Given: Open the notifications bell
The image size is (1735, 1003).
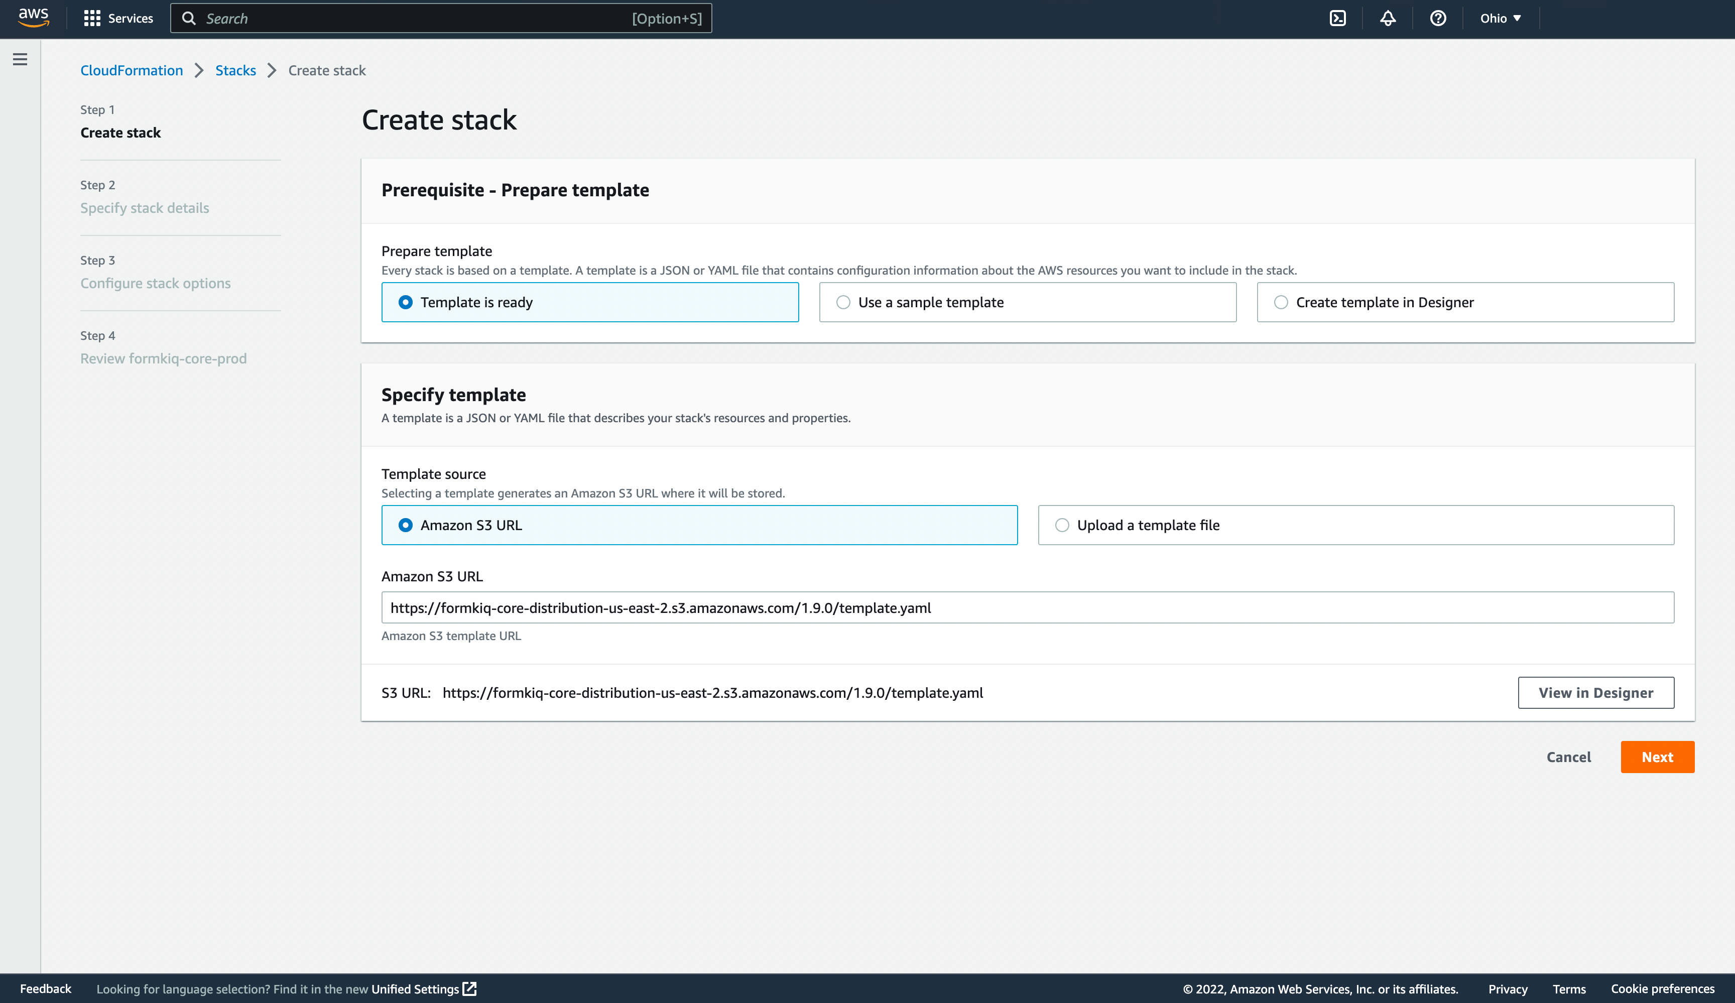Looking at the screenshot, I should click(x=1387, y=19).
